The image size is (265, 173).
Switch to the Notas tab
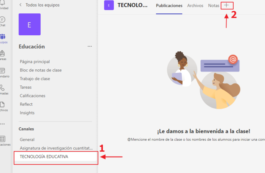pyautogui.click(x=214, y=6)
